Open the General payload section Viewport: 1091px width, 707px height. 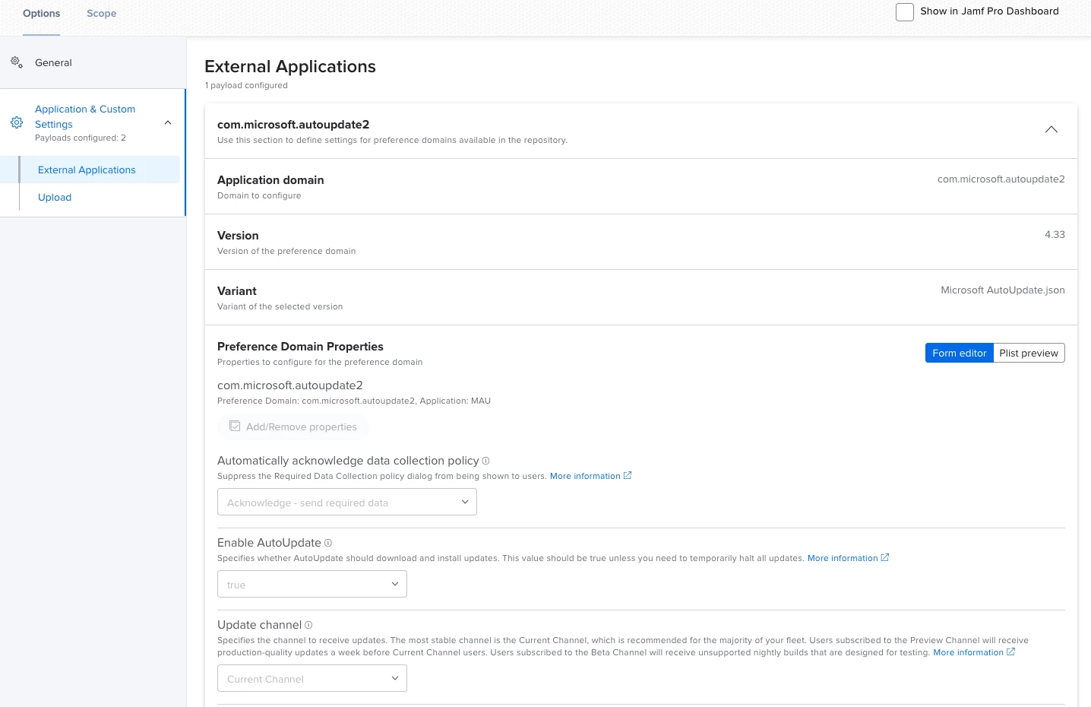click(x=53, y=63)
